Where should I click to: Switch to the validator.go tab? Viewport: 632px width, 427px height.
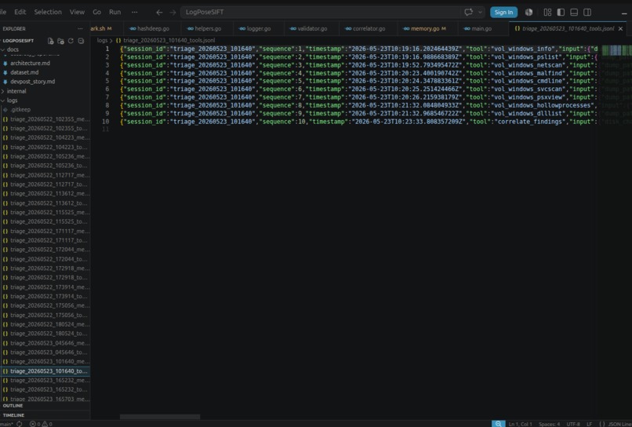click(311, 29)
